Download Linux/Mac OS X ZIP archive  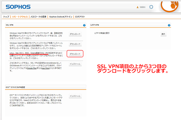click(x=75, y=54)
